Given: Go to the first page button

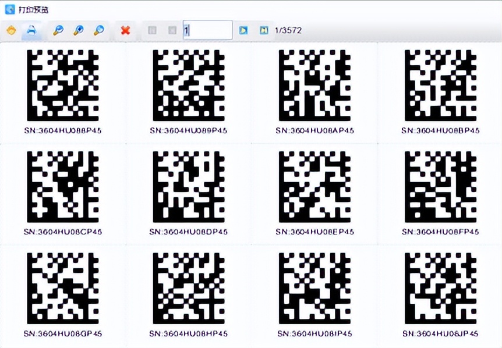Looking at the screenshot, I should click(152, 30).
